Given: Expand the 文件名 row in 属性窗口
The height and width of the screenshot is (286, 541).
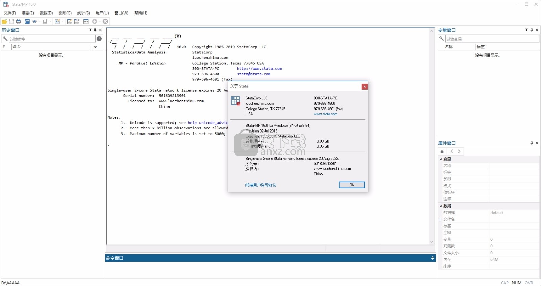Looking at the screenshot, I should coord(440,219).
